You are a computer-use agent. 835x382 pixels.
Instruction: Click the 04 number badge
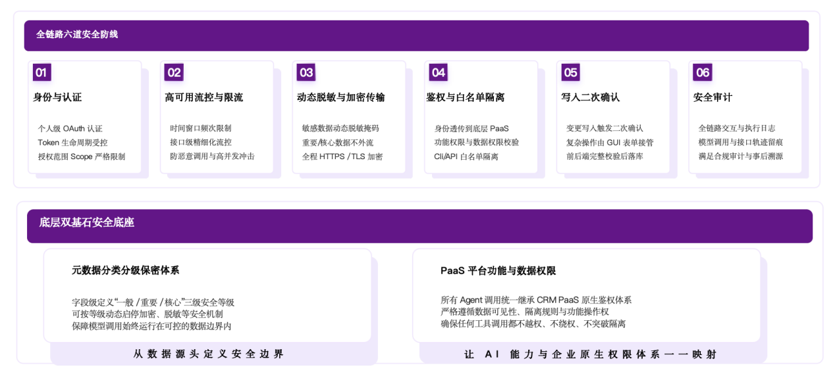439,72
